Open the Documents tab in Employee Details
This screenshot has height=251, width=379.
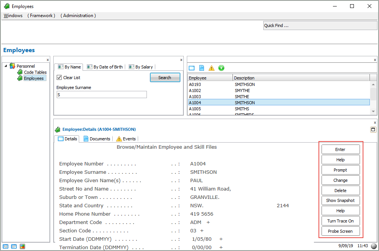[x=97, y=139]
